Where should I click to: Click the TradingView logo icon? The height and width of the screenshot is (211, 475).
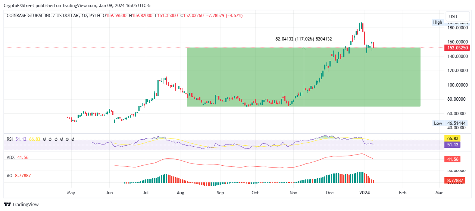click(x=7, y=204)
